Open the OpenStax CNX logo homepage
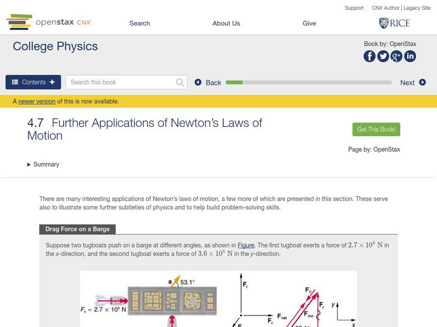The height and width of the screenshot is (327, 437). pos(49,22)
